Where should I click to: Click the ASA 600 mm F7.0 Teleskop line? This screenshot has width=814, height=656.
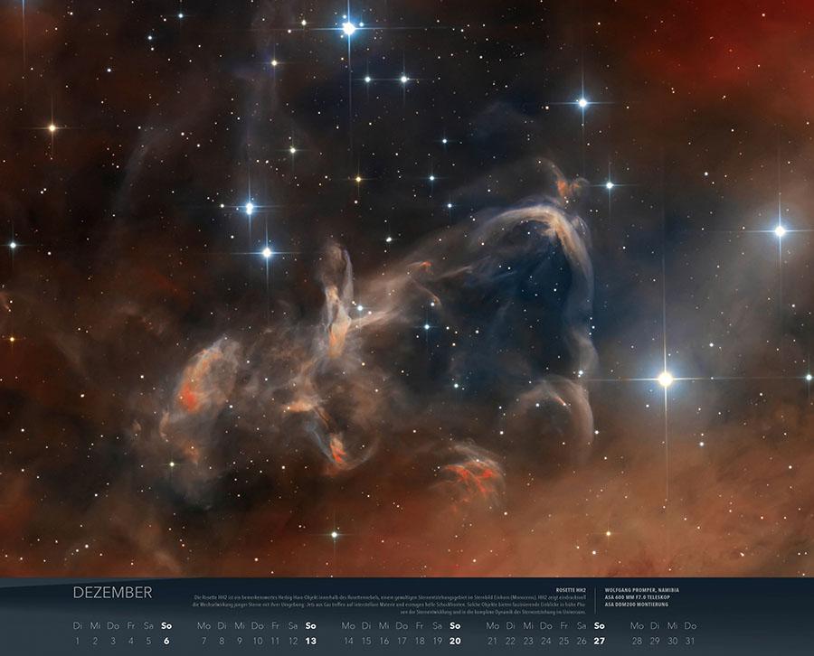tap(640, 596)
